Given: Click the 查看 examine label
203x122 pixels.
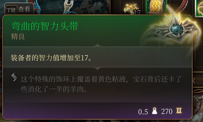Looking at the screenshot, I should click(x=24, y=9).
